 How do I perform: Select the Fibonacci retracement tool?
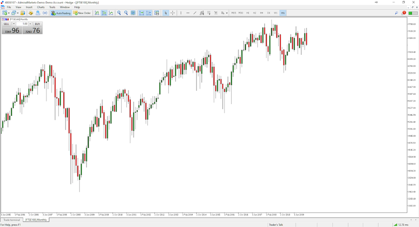pos(209,13)
